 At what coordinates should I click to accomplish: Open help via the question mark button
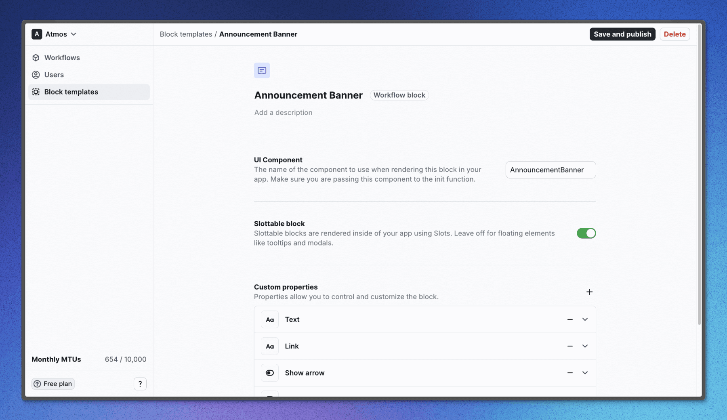tap(140, 384)
